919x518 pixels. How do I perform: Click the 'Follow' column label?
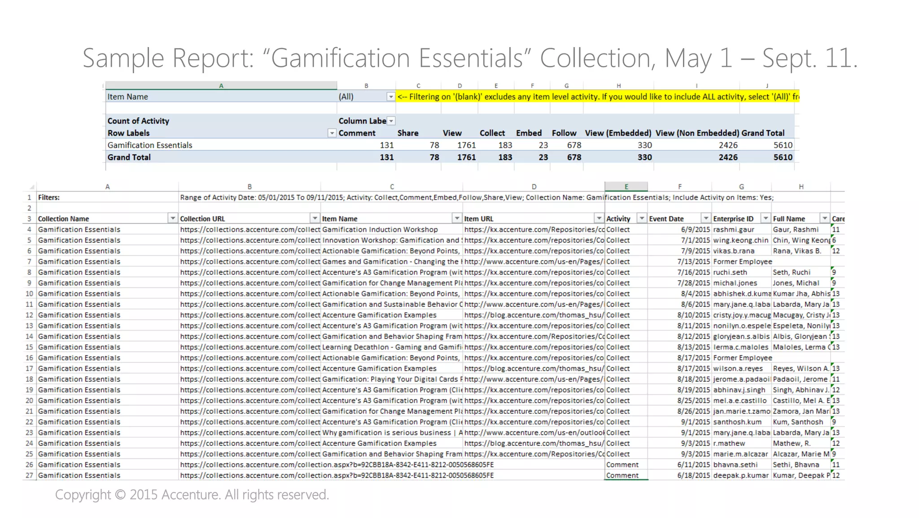point(564,133)
